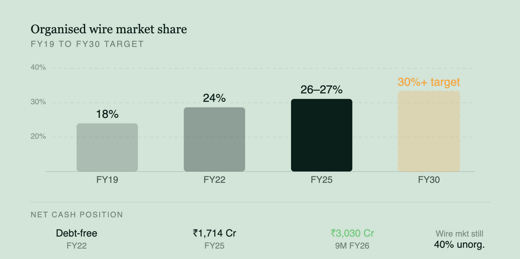Click the ₹1,714 Cr figure
520x259 pixels.
(x=214, y=233)
